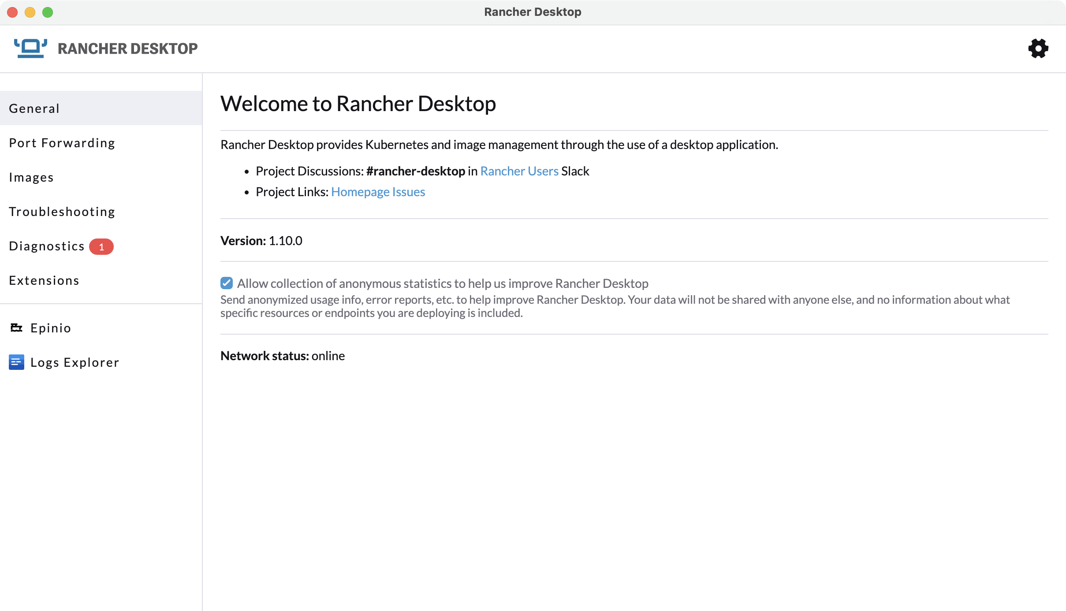Open Preferences via the gear icon

click(1038, 48)
